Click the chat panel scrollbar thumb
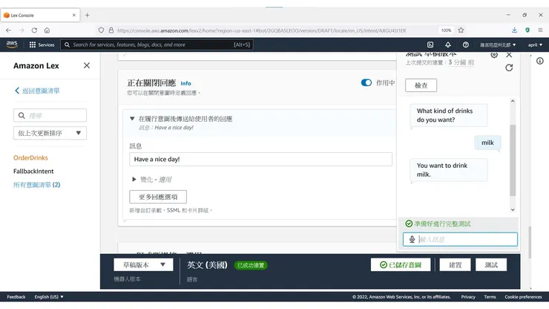The image size is (549, 309). (x=513, y=160)
